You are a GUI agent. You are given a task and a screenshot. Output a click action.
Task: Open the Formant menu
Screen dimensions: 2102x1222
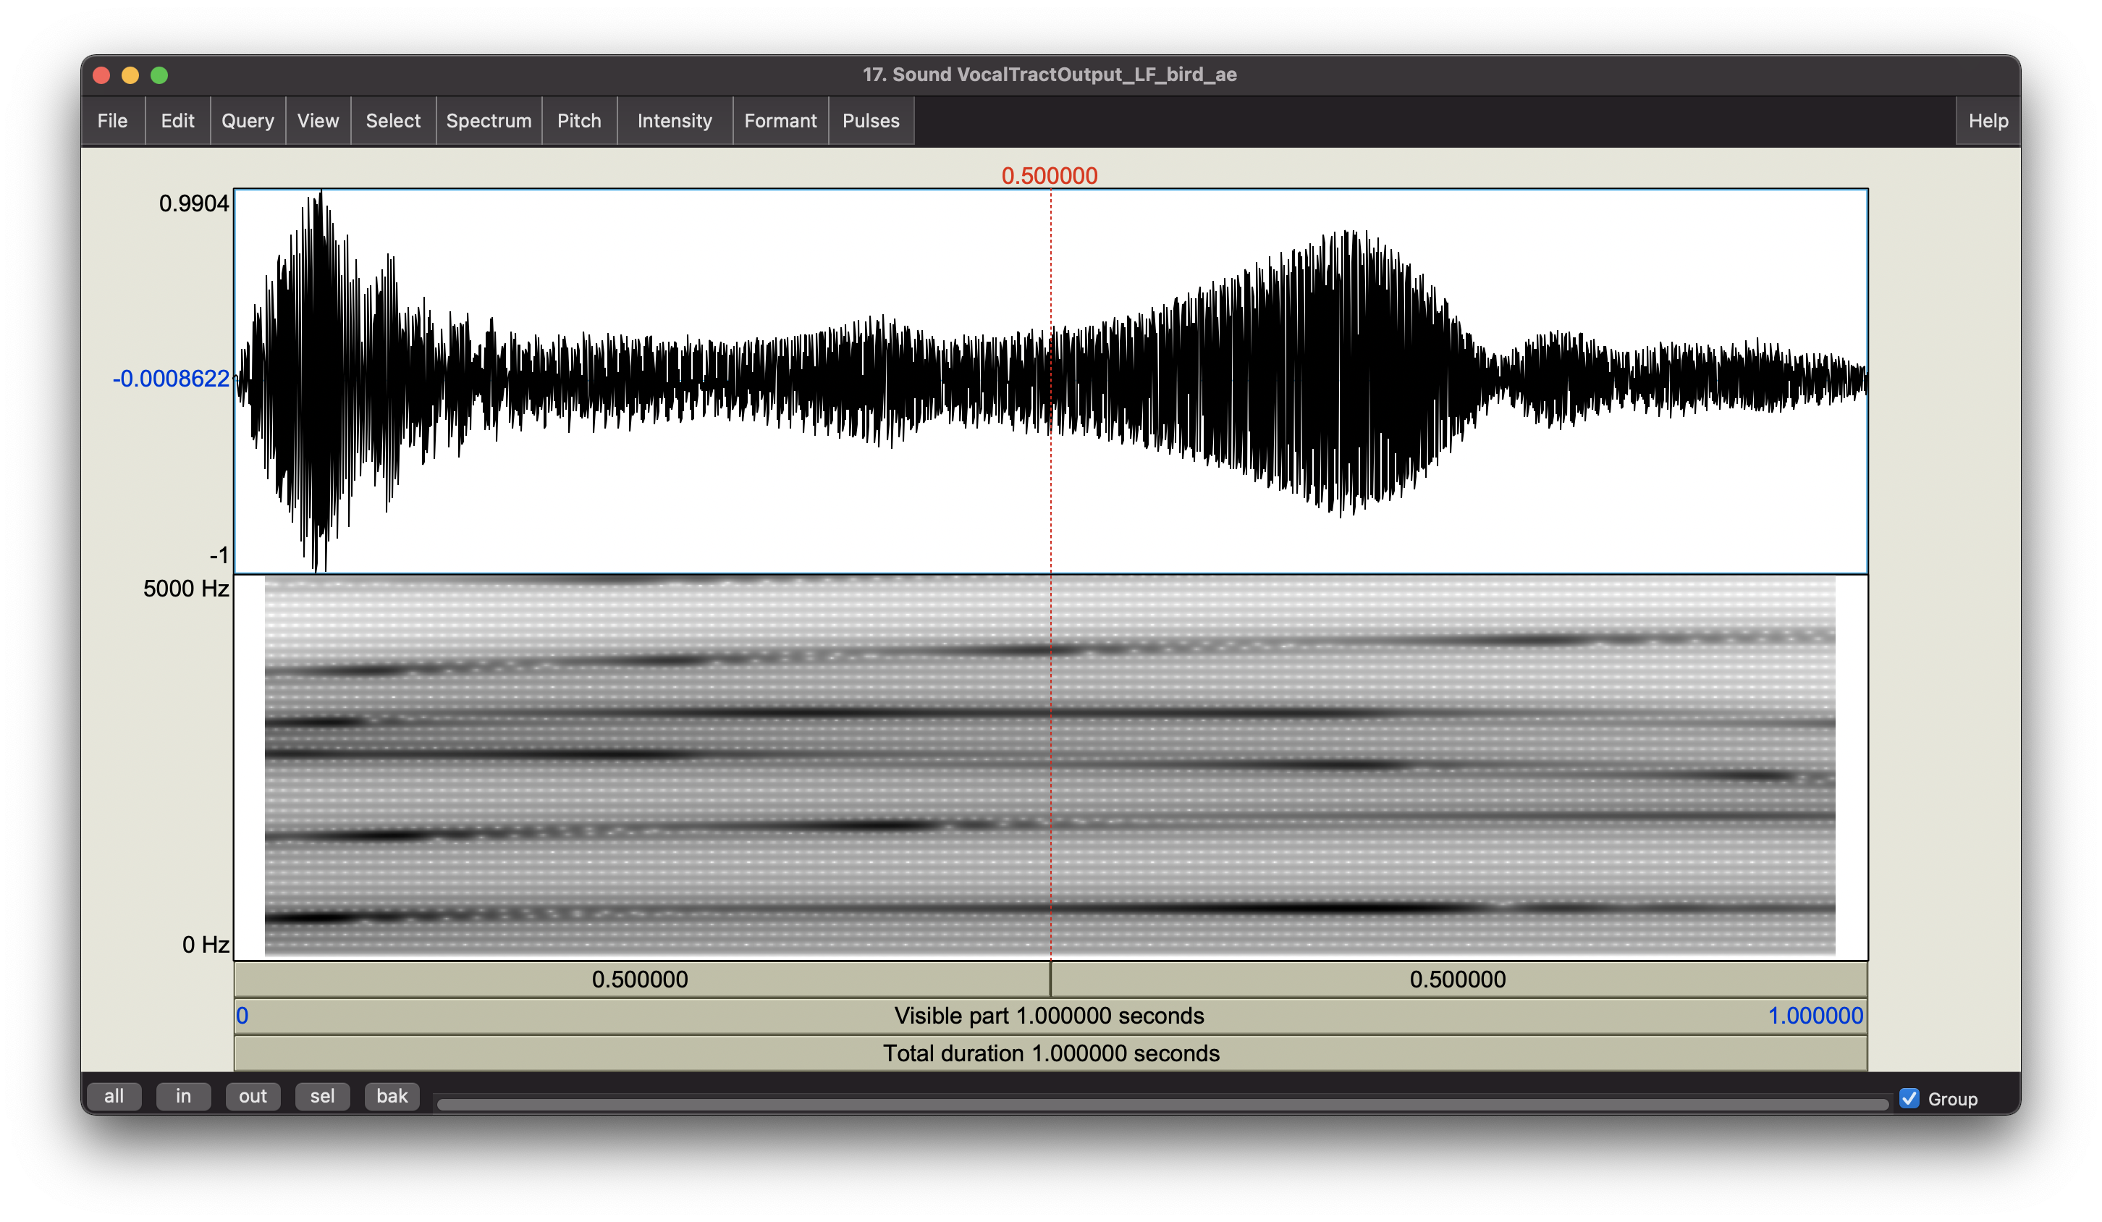pos(780,121)
